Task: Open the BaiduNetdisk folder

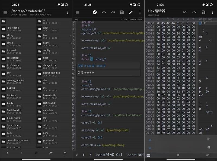Action: pos(18,112)
